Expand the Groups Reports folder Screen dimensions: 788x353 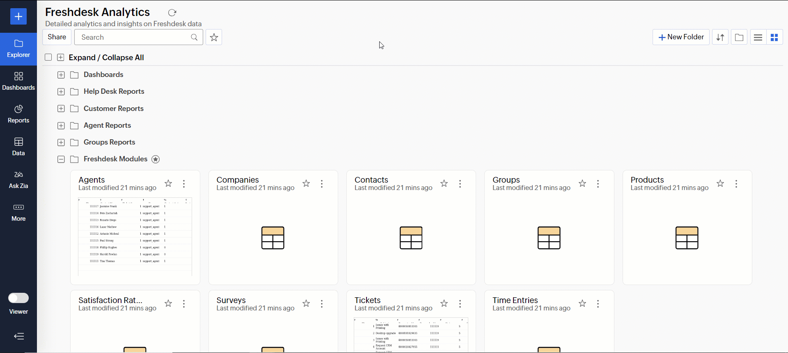coord(61,143)
